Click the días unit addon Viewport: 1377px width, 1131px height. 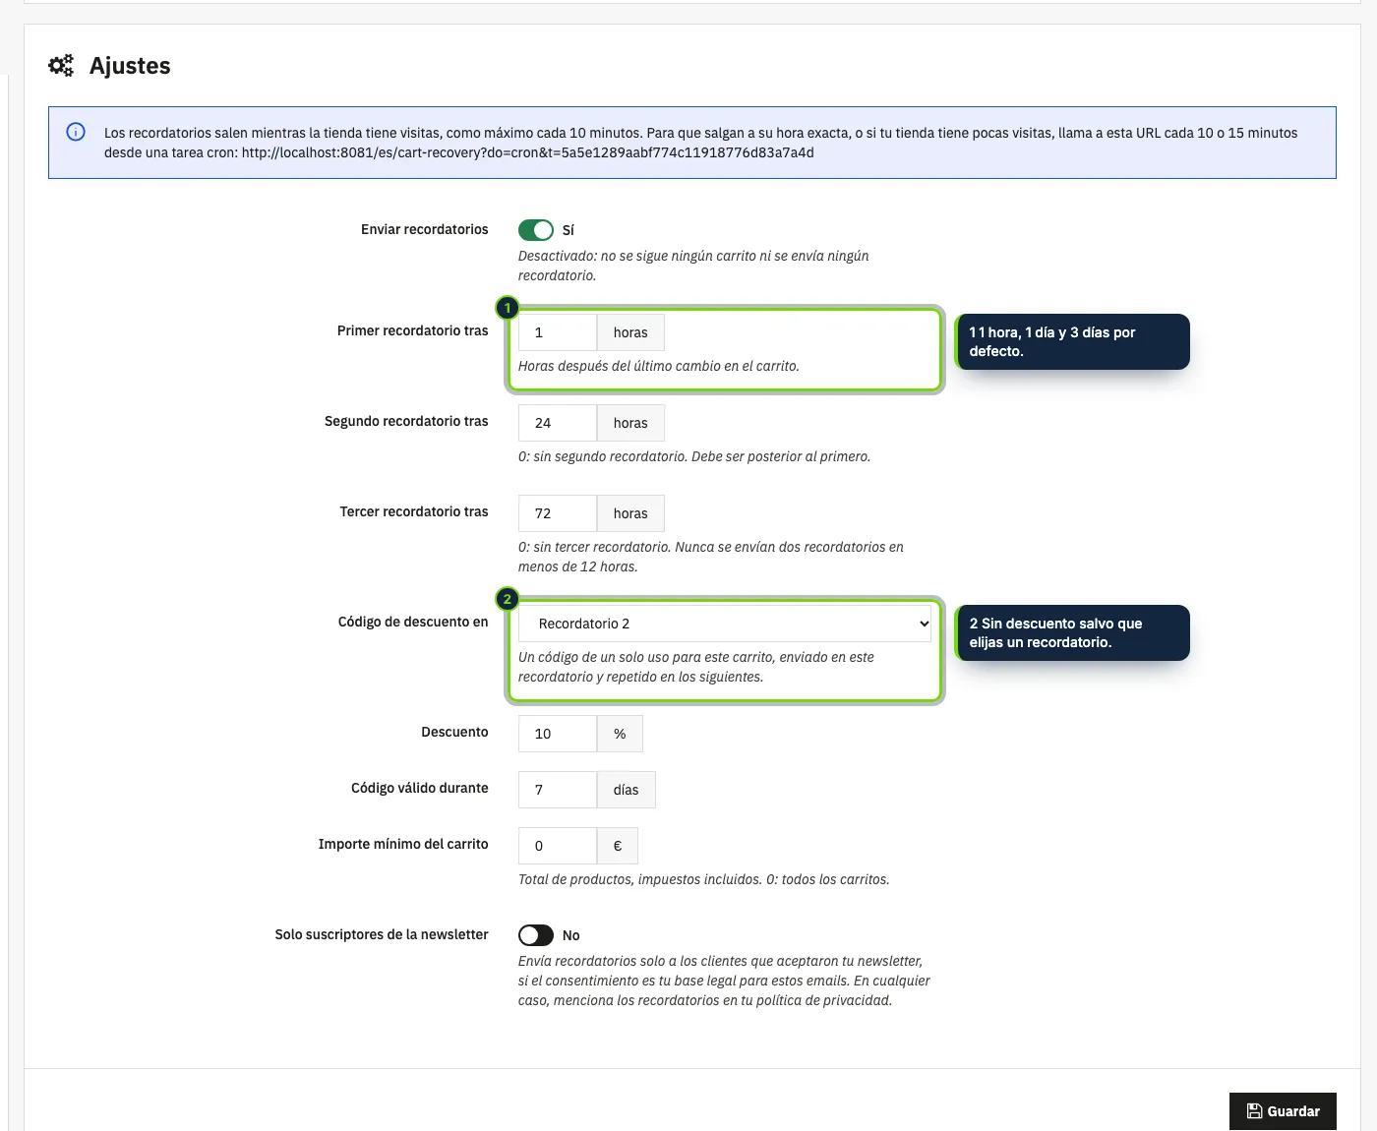tap(626, 790)
